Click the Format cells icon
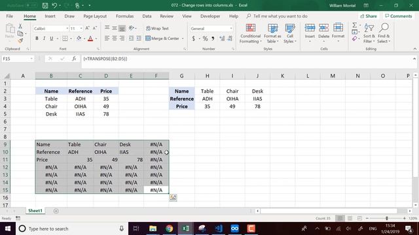 [338, 27]
